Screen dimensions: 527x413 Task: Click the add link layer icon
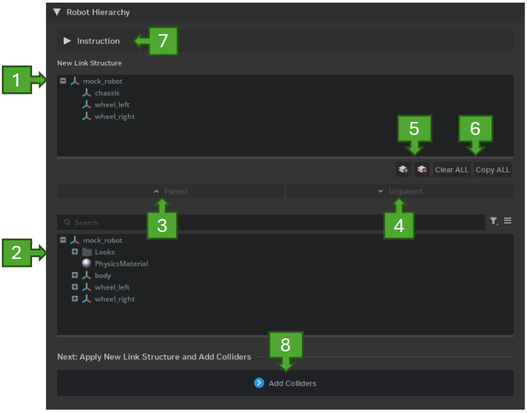tap(403, 170)
